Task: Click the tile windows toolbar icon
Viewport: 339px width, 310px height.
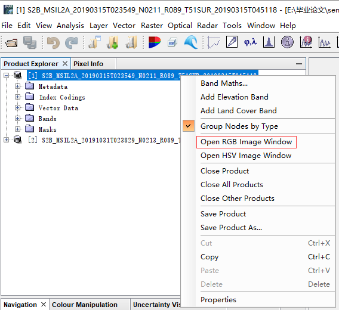Action: click(x=172, y=42)
